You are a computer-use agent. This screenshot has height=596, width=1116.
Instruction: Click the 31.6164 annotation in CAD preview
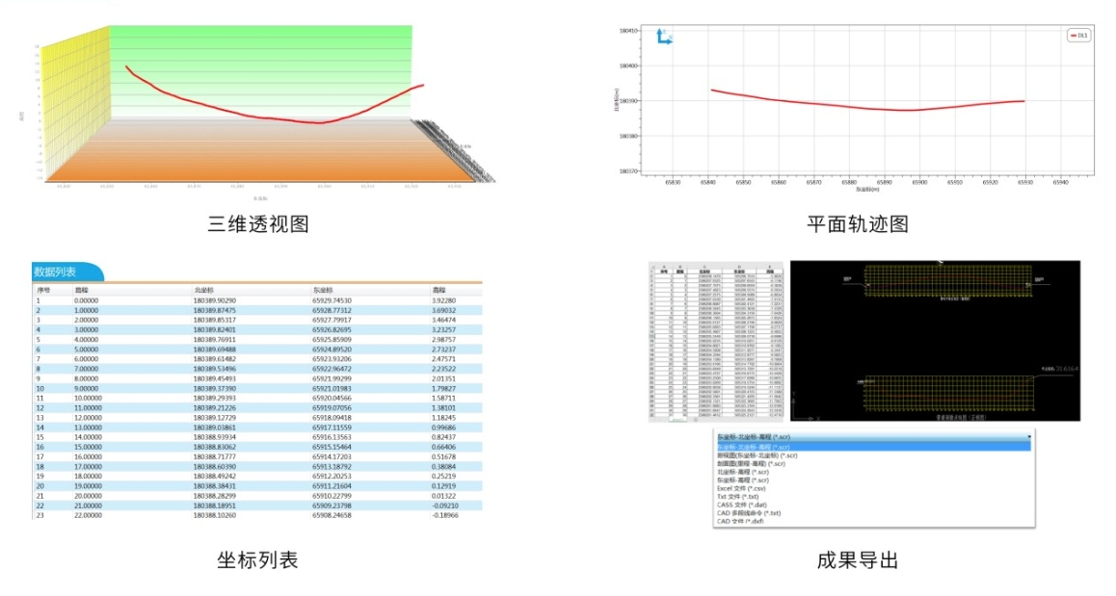[1067, 369]
